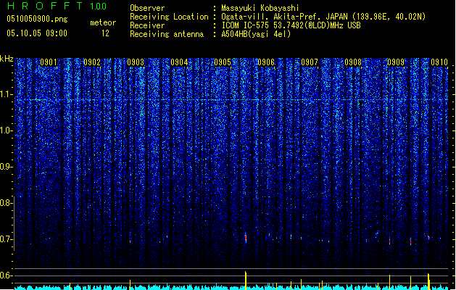Click the meteor count value 12
This screenshot has width=456, height=290.
pyautogui.click(x=105, y=33)
